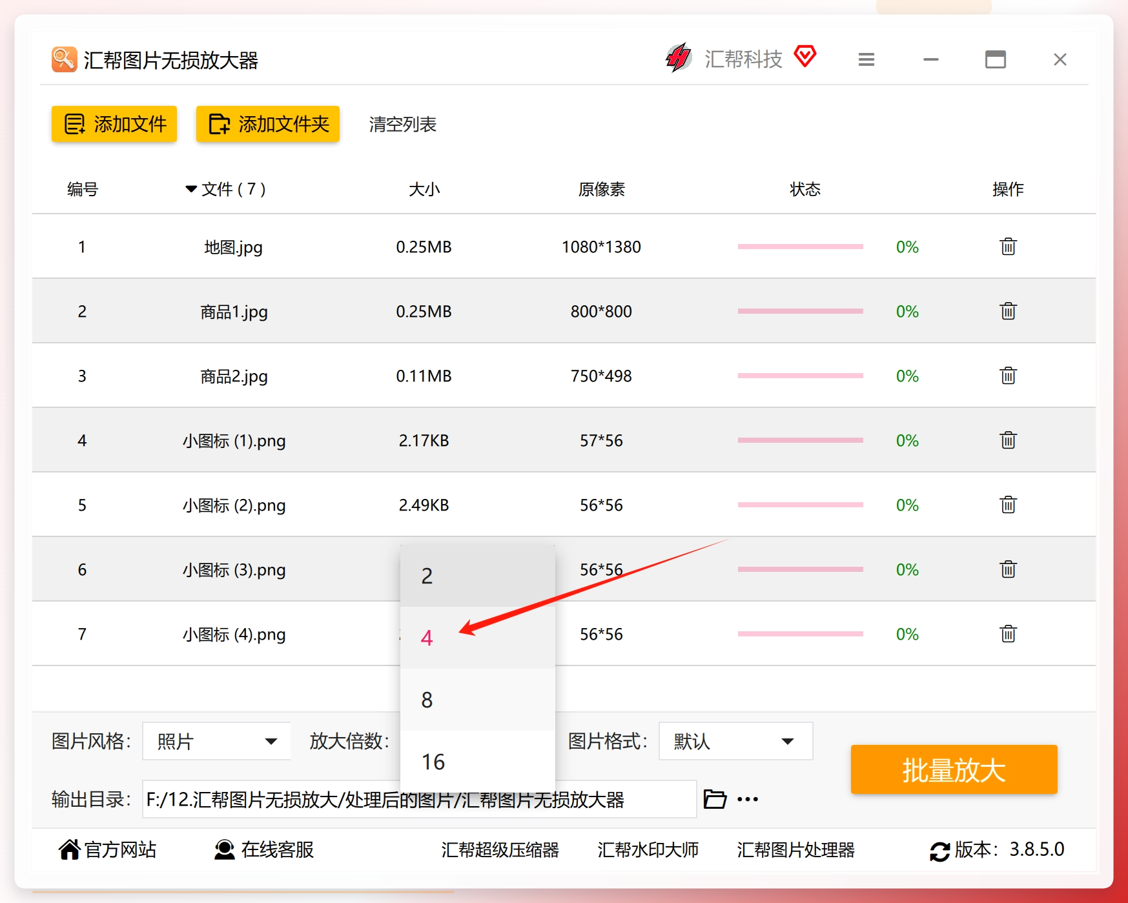Select magnification 2 in dropdown
Image resolution: width=1128 pixels, height=903 pixels.
pos(478,576)
